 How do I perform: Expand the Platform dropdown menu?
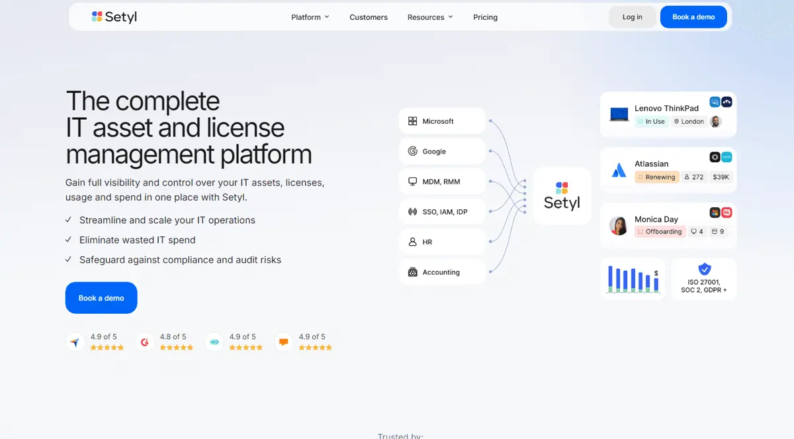[310, 17]
